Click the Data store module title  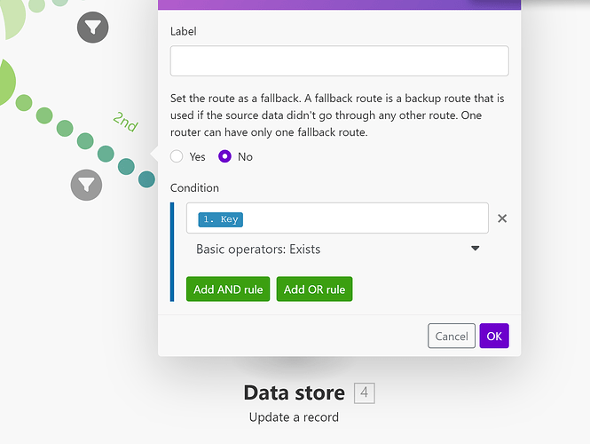[x=294, y=392]
